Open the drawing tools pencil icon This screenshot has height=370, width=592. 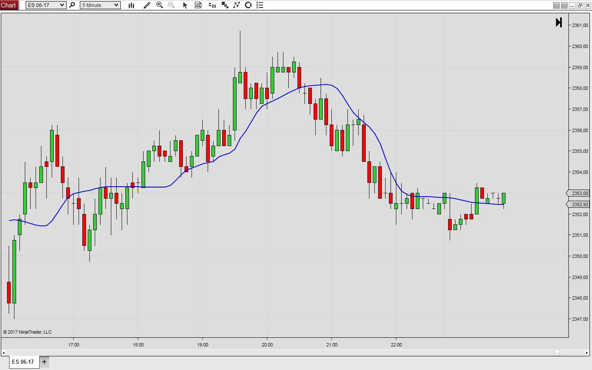point(146,5)
